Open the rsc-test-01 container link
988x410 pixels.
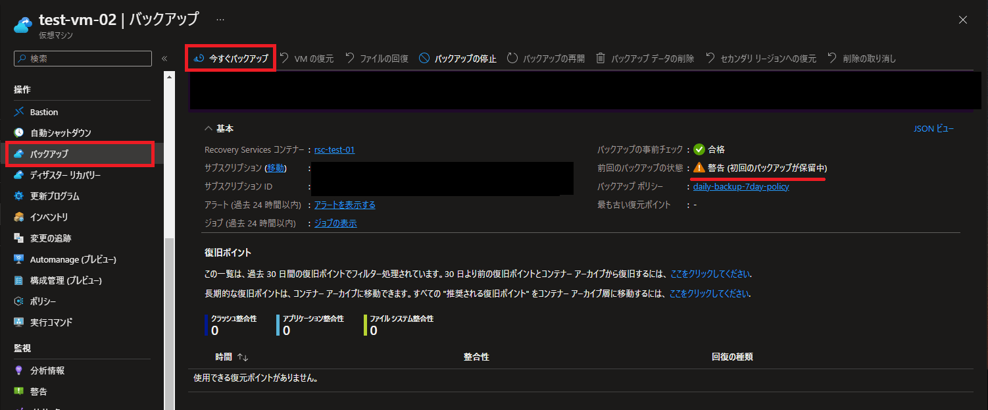tap(334, 149)
